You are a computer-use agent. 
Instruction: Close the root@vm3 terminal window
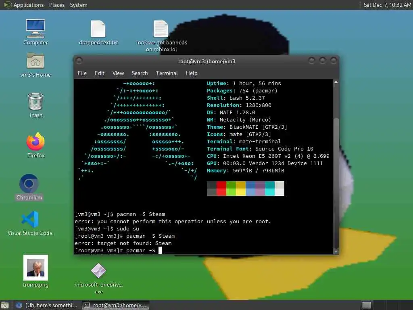coord(334,61)
